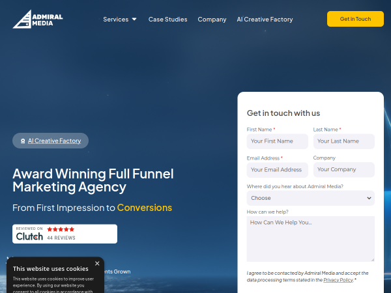
Task: Click the 'Award Winning Full Funnel Marketing Agency' headline
Action: click(93, 180)
